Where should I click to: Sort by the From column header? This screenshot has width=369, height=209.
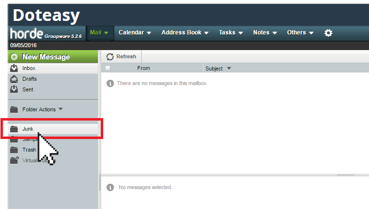(144, 68)
